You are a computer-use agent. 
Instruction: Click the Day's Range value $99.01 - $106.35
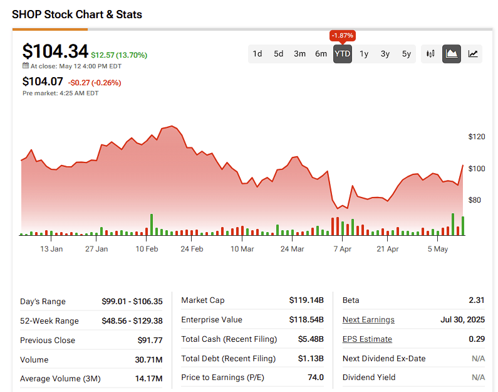coord(132,301)
